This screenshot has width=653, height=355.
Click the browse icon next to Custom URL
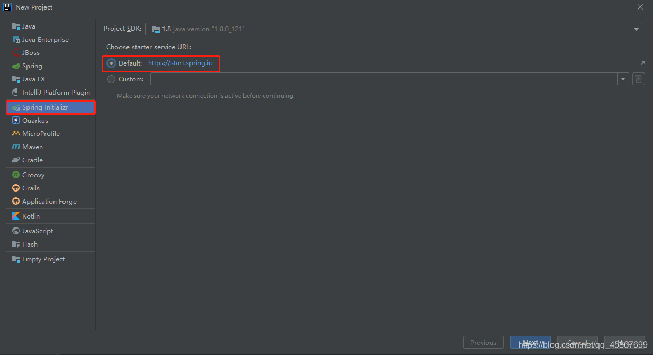(x=639, y=79)
